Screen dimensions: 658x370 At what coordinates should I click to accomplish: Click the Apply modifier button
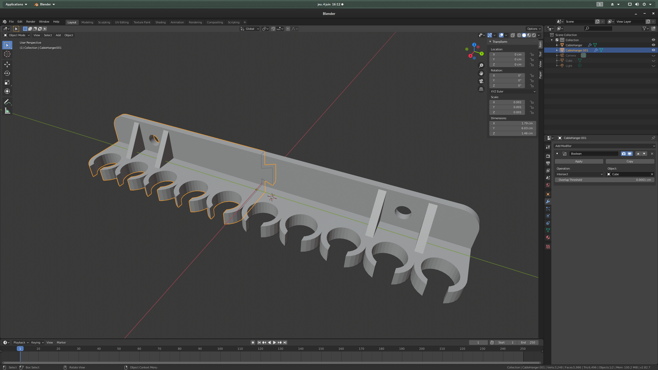[x=579, y=161]
